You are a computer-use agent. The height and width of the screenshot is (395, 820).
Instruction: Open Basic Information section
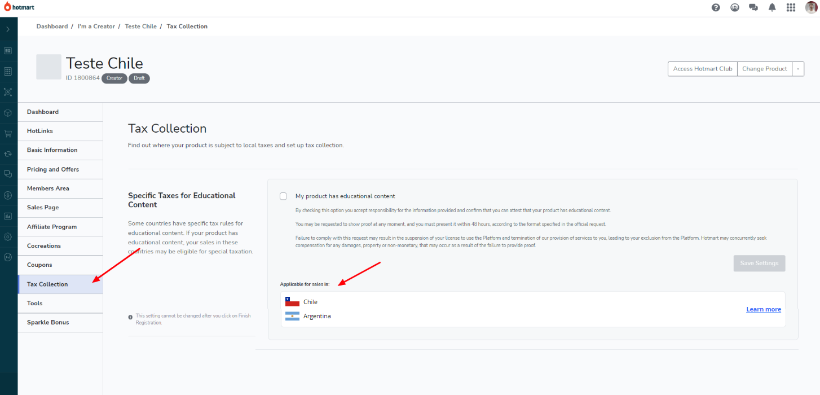[60, 150]
